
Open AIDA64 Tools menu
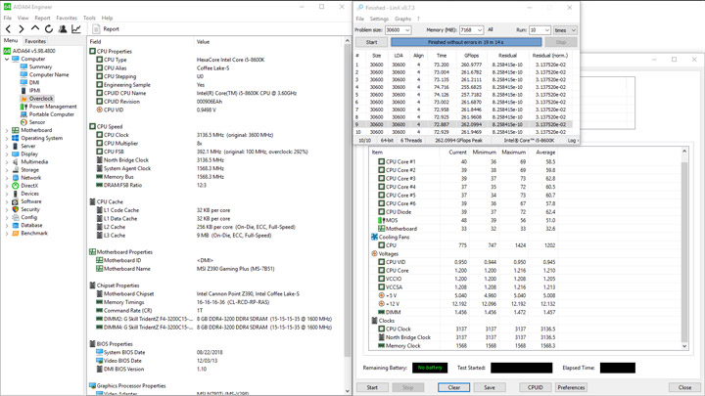[89, 18]
